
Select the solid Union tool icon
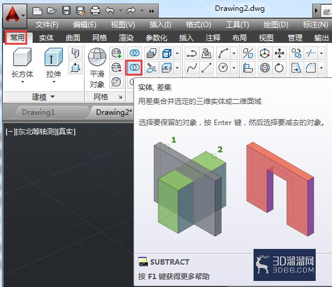tap(134, 53)
